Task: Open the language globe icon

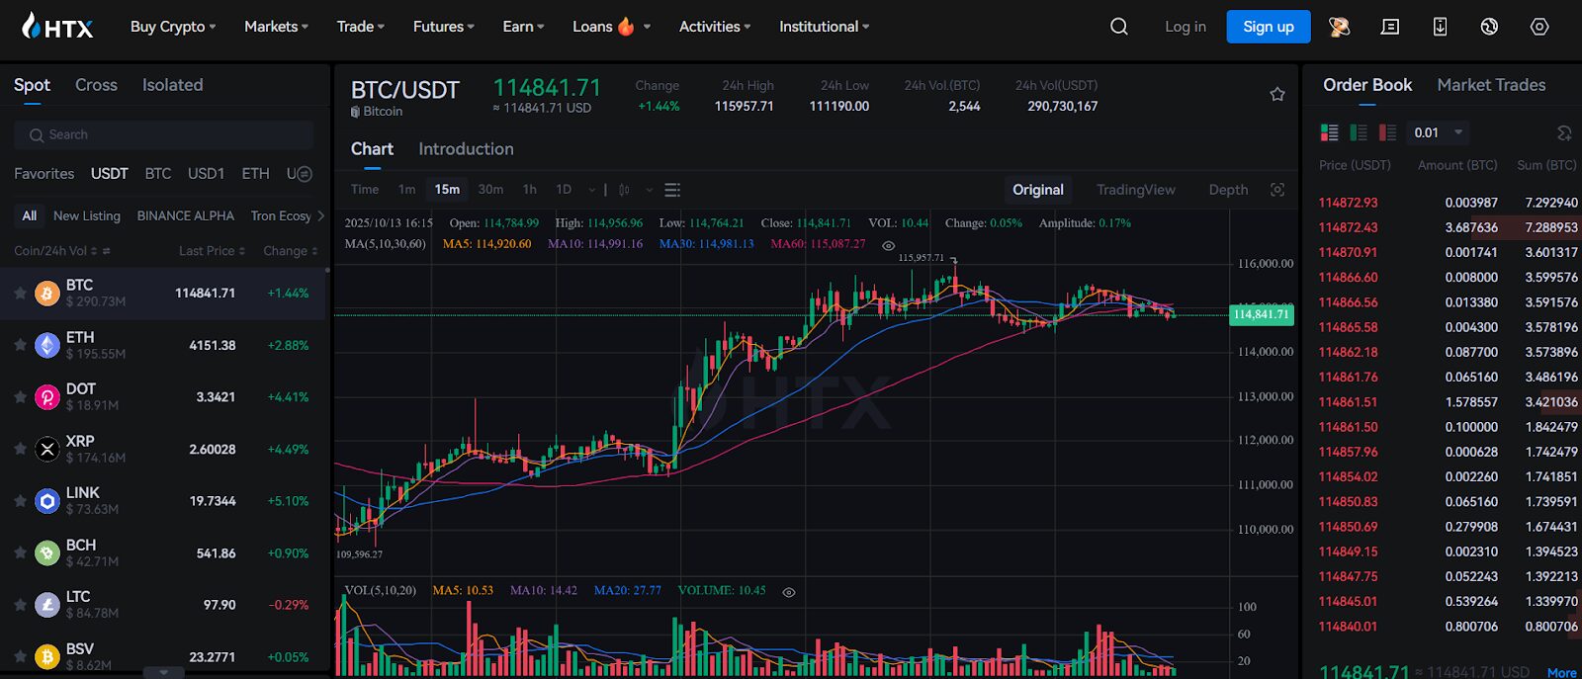Action: pyautogui.click(x=1489, y=27)
